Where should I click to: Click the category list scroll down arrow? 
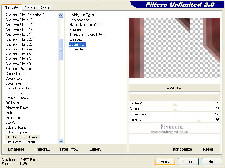click(x=61, y=141)
